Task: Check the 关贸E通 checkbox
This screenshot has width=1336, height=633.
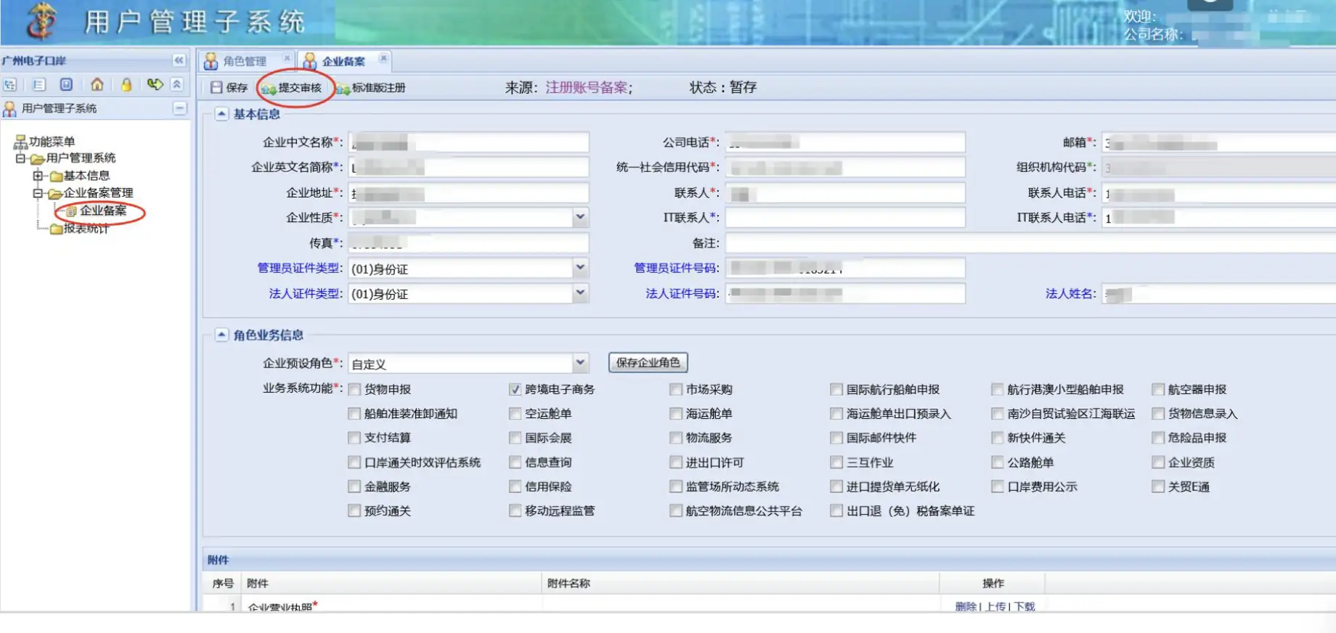Action: (1158, 486)
